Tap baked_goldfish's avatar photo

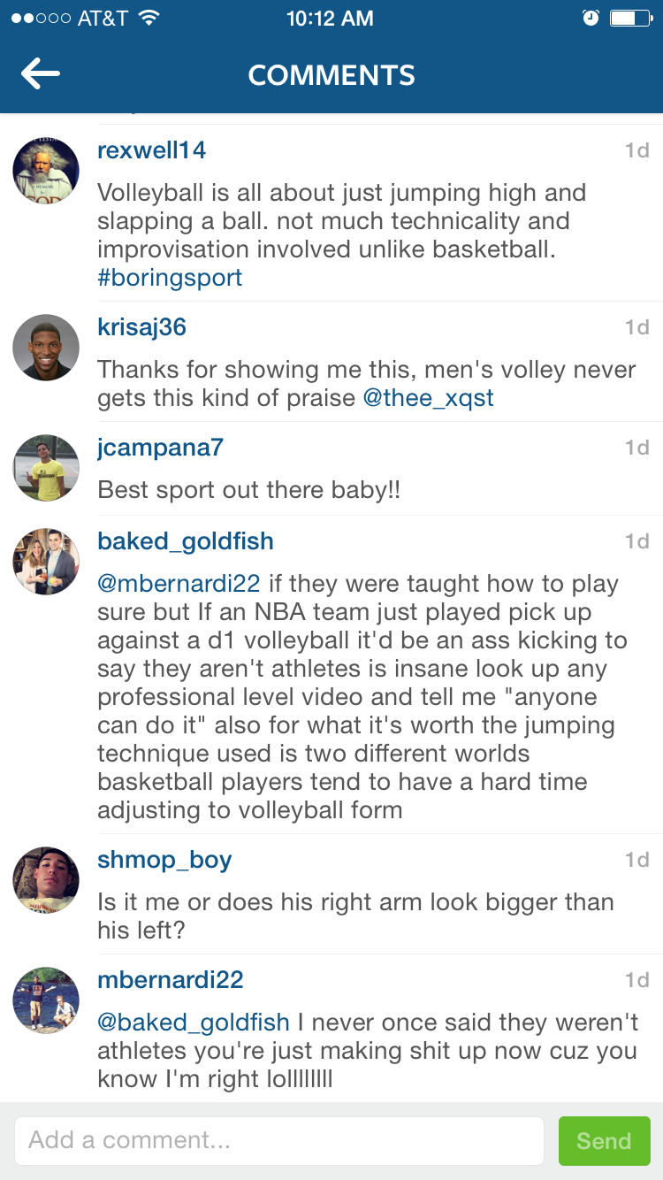pyautogui.click(x=46, y=562)
